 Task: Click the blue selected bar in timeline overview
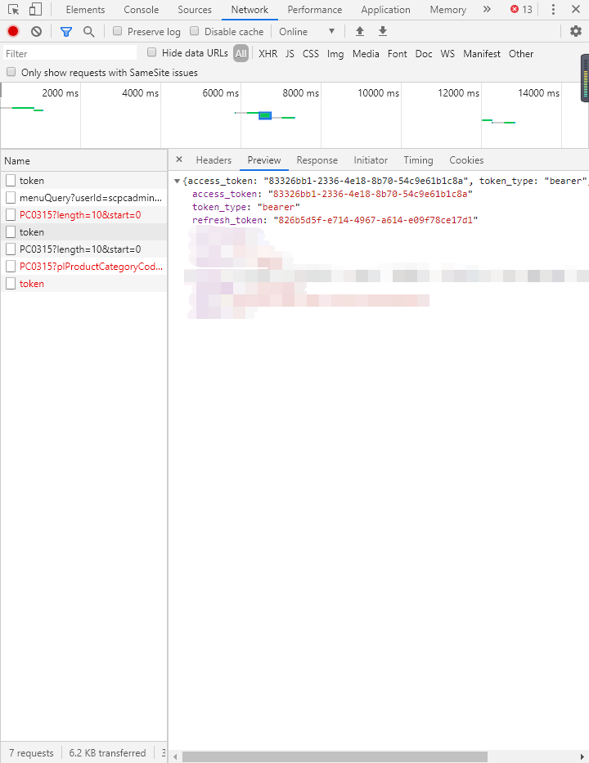coord(265,115)
